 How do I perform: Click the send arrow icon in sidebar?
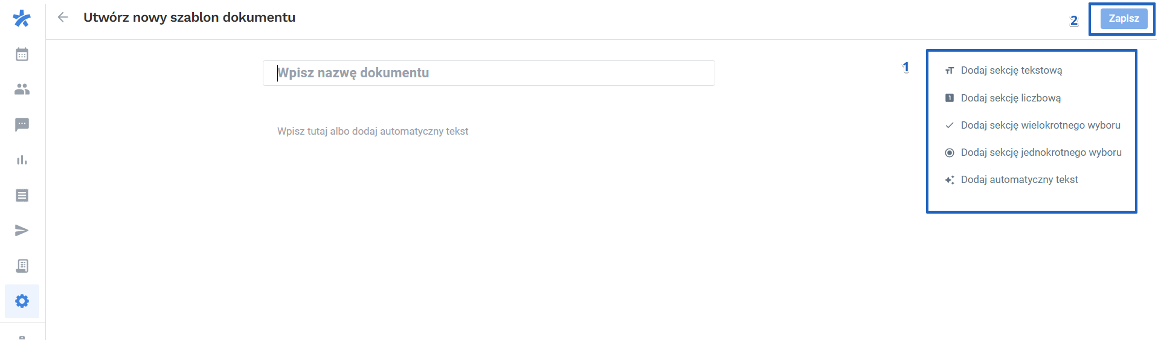(x=22, y=230)
